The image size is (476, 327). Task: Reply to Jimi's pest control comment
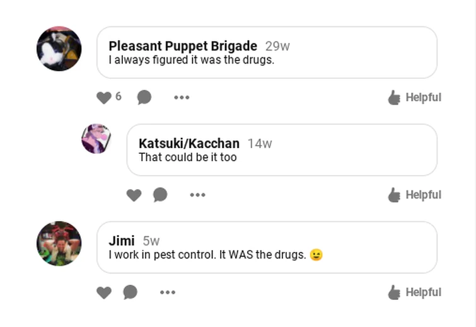click(131, 292)
